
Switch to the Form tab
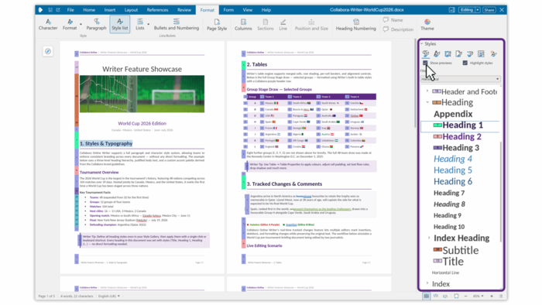228,10
